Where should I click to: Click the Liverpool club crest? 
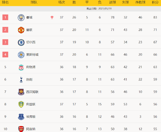pyautogui.click(x=21, y=67)
